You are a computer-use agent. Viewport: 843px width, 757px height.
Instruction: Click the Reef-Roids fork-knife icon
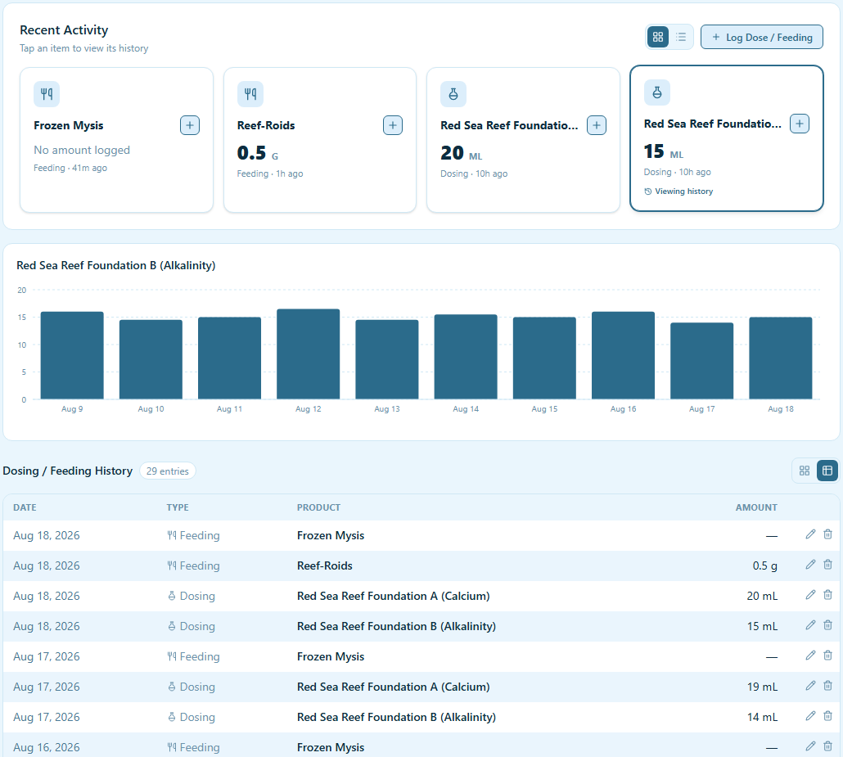250,94
